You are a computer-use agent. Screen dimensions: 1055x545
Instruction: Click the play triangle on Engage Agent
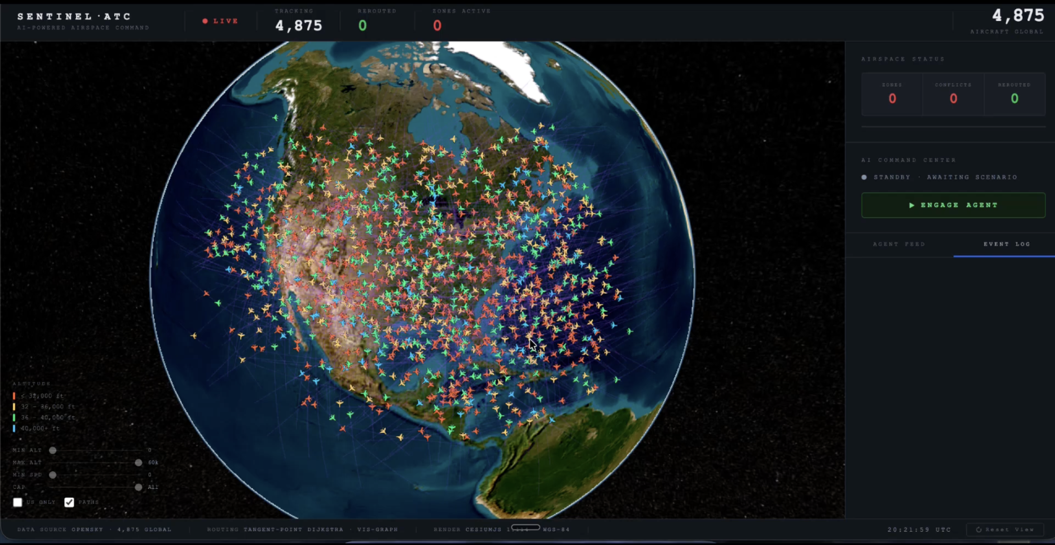[x=912, y=205]
